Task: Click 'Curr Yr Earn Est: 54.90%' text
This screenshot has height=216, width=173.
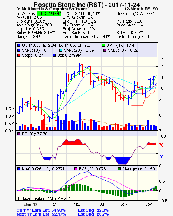Action: pyautogui.click(x=41, y=210)
